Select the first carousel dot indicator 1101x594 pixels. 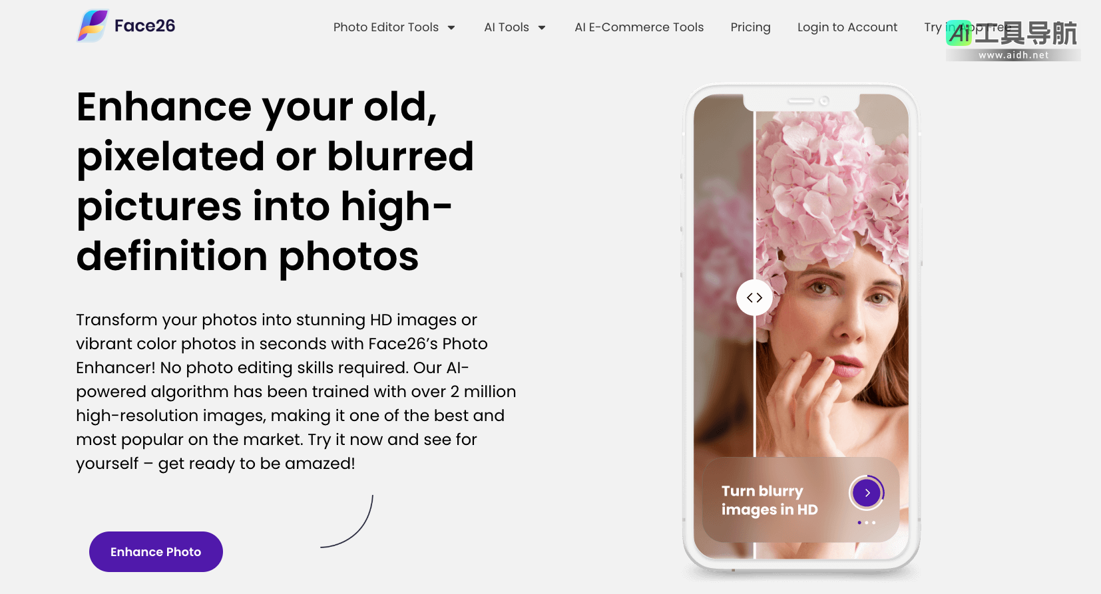point(859,523)
